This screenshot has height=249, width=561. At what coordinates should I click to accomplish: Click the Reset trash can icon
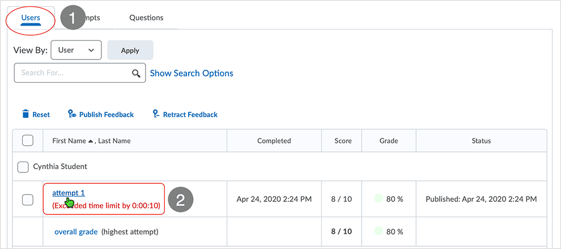tap(25, 114)
